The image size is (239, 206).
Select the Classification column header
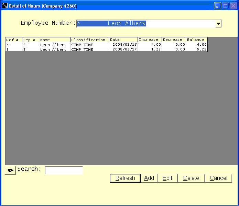pos(89,40)
